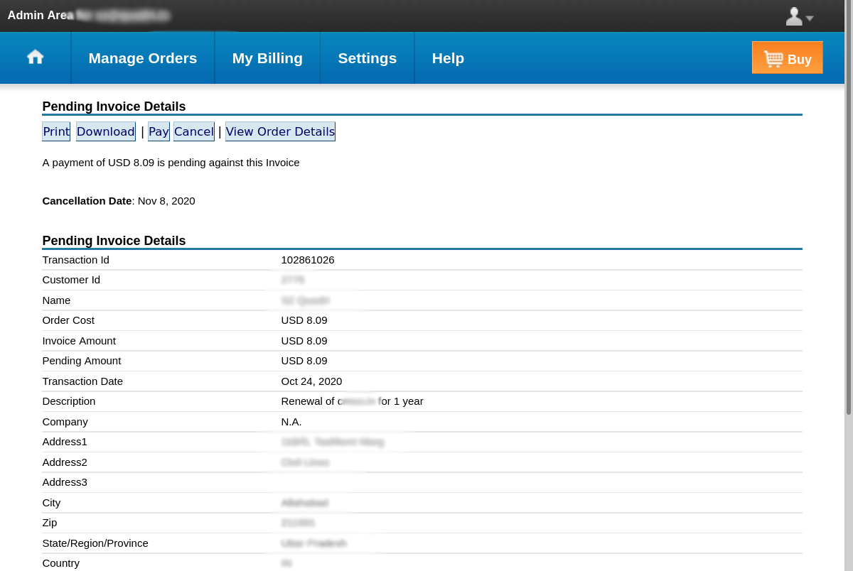The width and height of the screenshot is (853, 571).
Task: Click the Order Cost USD 8.09 value
Action: pos(304,320)
